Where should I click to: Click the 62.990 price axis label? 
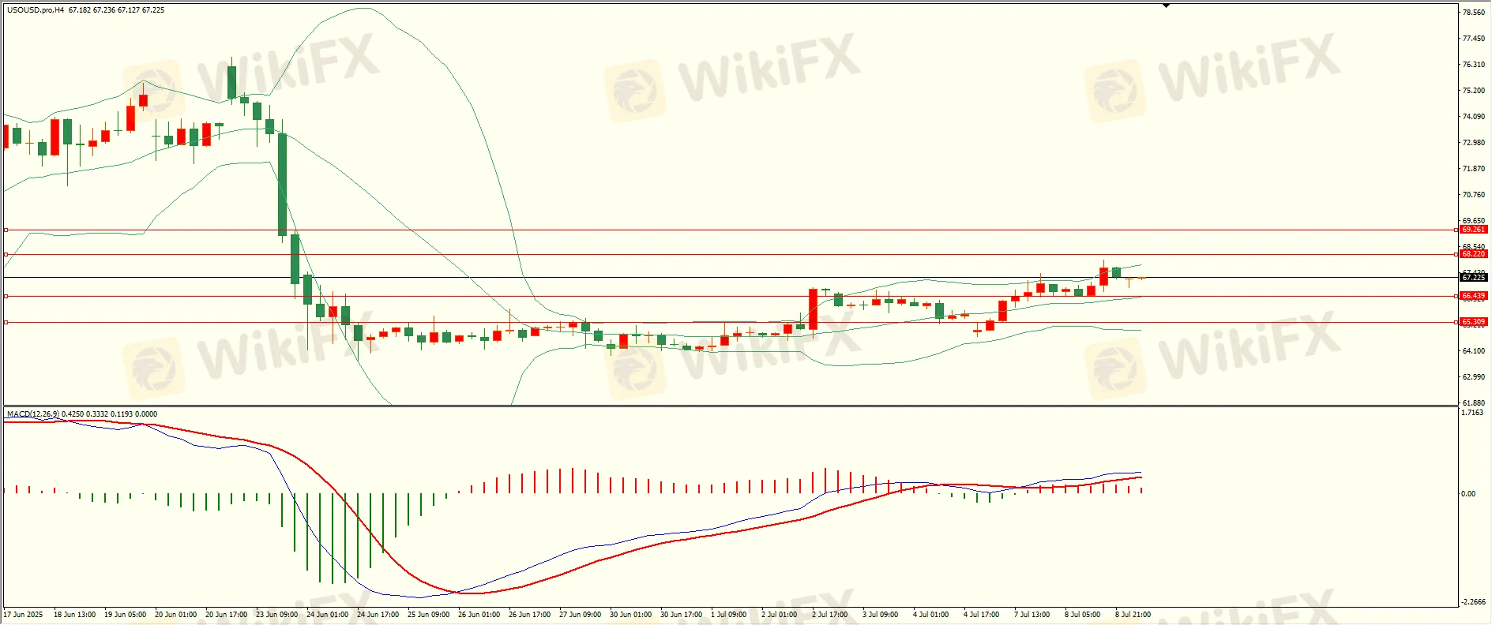(1474, 377)
